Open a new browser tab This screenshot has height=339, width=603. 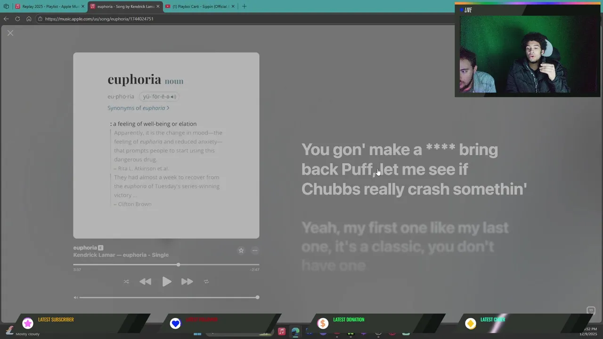coord(244,7)
